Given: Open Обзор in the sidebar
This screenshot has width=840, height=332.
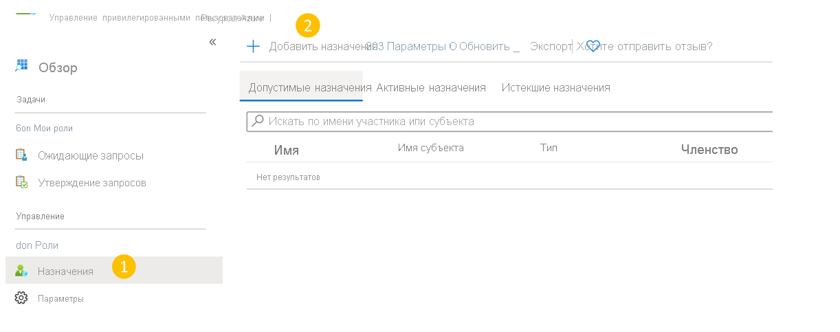Looking at the screenshot, I should pyautogui.click(x=58, y=67).
